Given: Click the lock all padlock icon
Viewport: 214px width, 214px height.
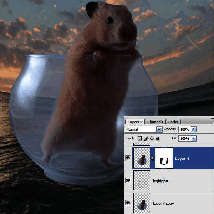Looking at the screenshot, I should coord(158,138).
